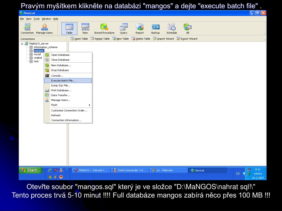Choose New Database... from context menu
This screenshot has height=211, width=282.
coord(68,65)
